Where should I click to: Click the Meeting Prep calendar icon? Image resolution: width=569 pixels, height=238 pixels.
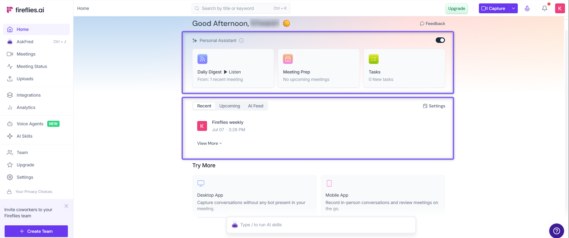point(288,59)
